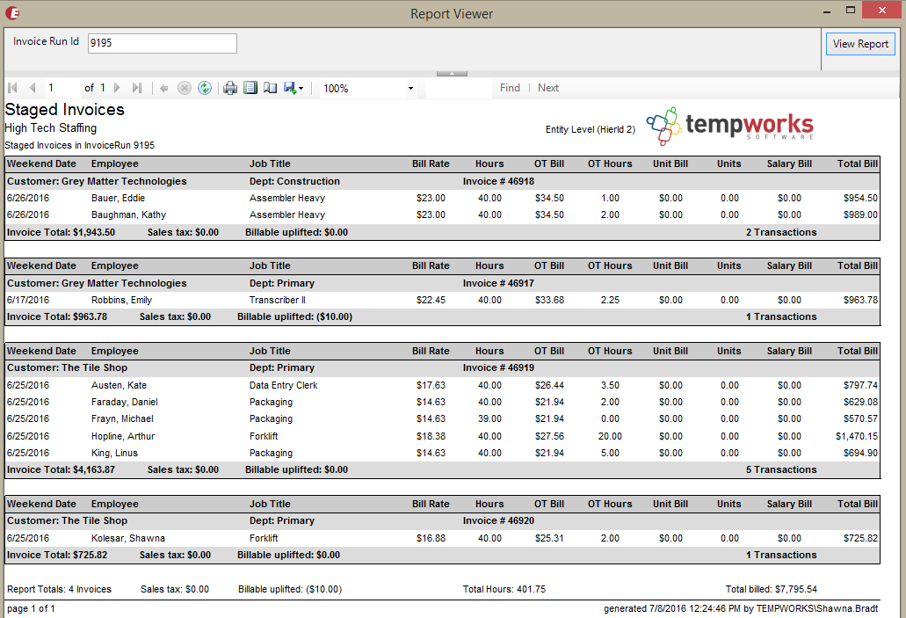This screenshot has width=906, height=618.
Task: Focus the Invoice Run Id field
Action: (163, 43)
